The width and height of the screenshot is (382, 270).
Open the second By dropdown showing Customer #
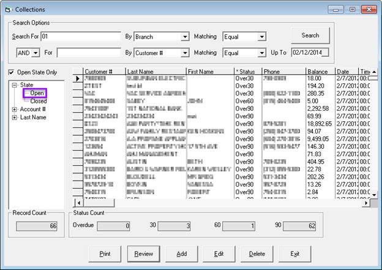tap(185, 53)
